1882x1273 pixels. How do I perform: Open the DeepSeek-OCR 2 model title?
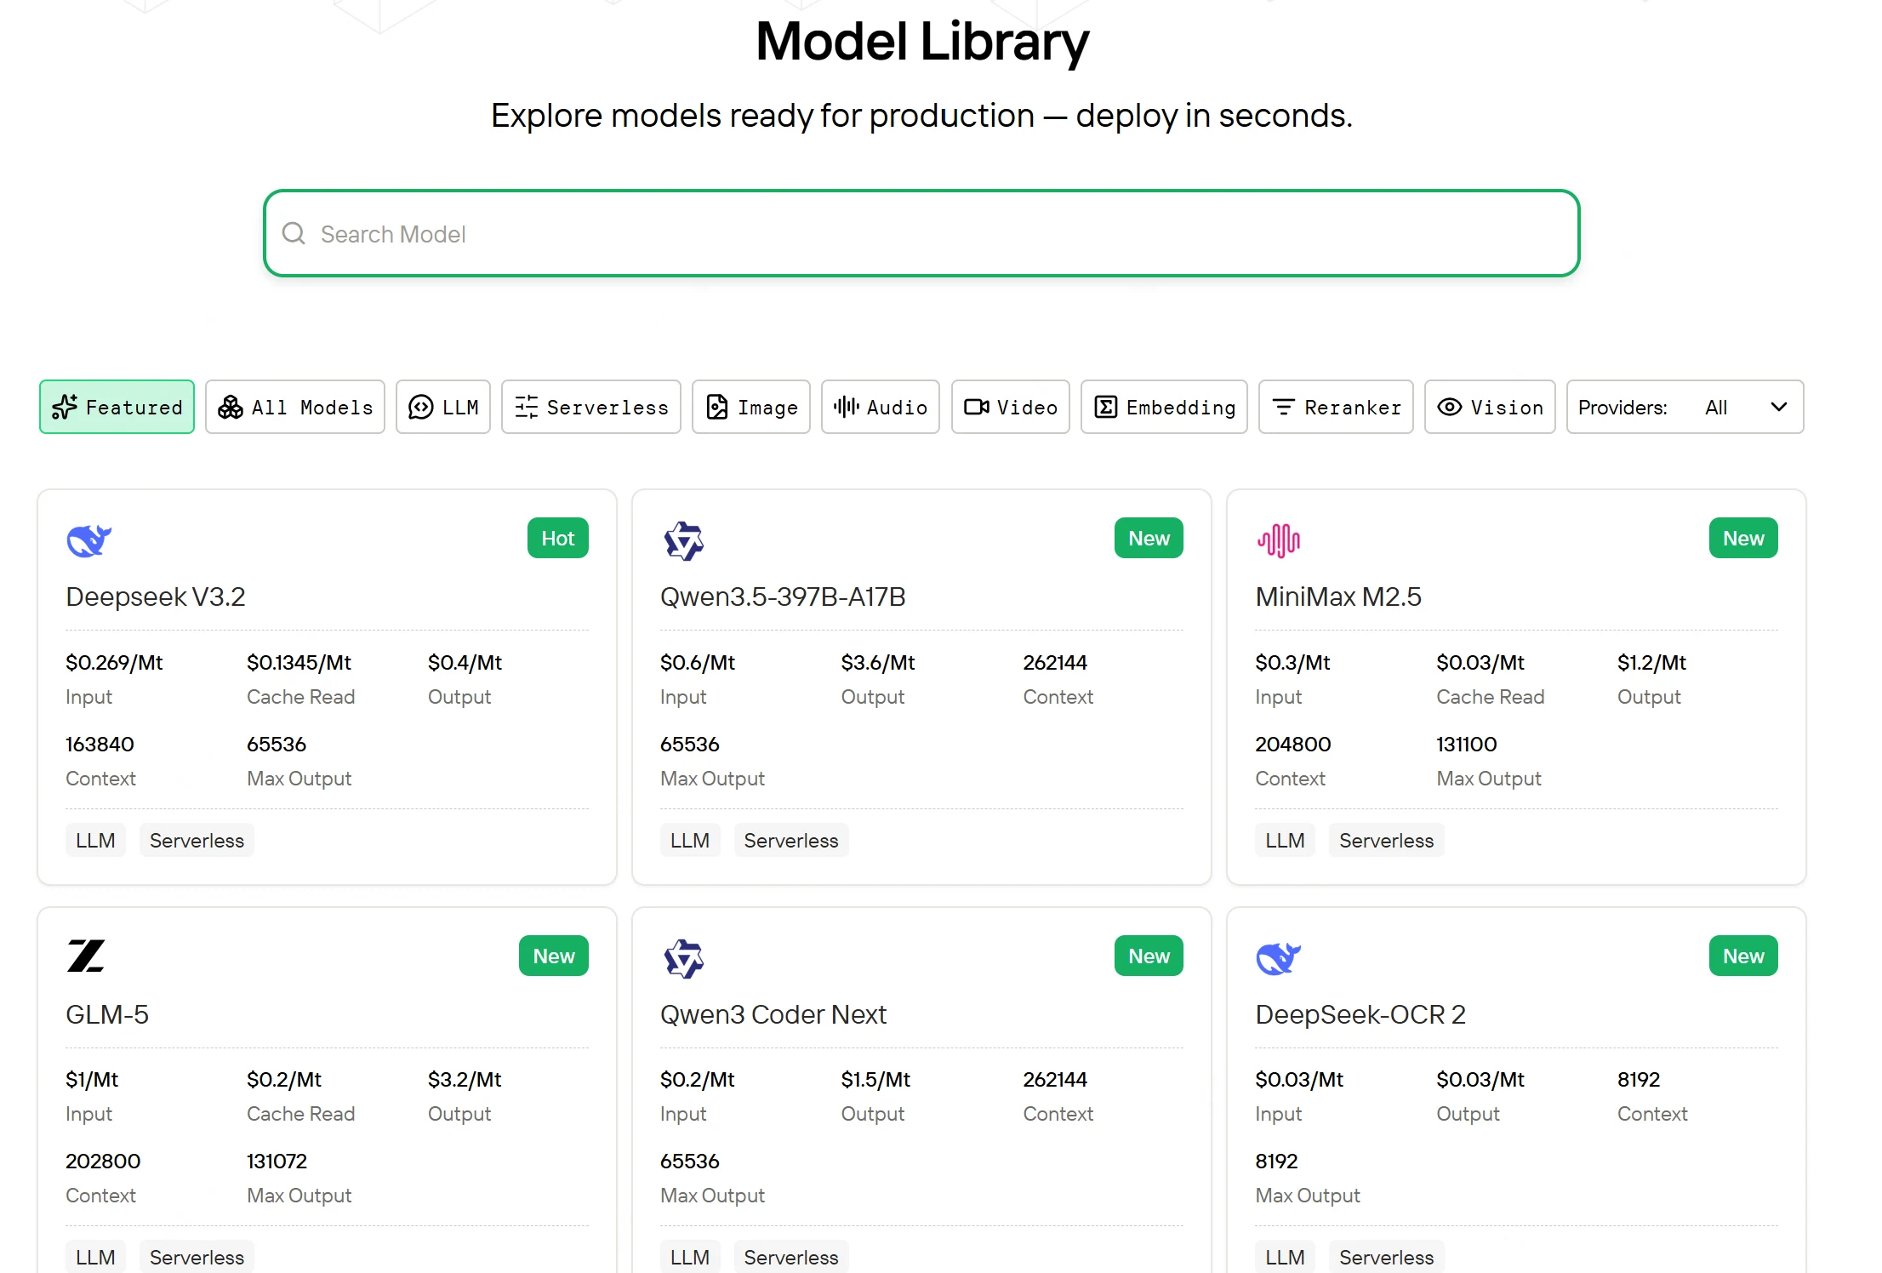coord(1360,1014)
